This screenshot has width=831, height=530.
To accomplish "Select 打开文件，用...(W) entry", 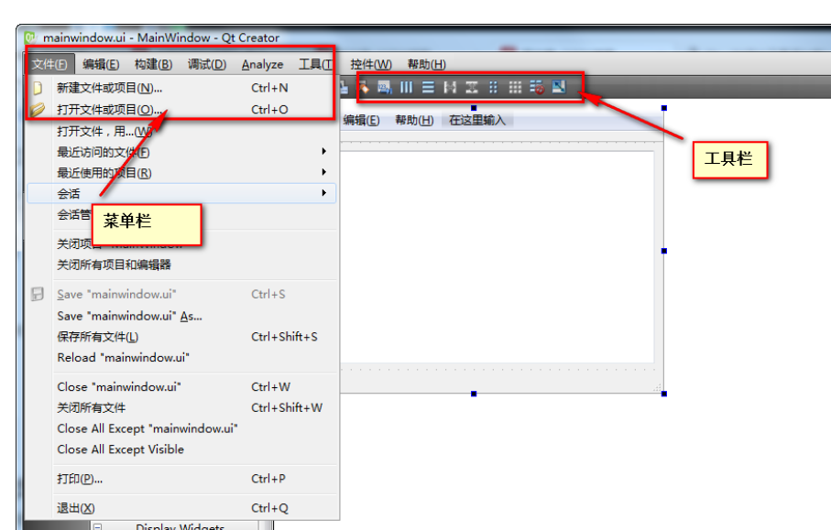I will 181,131.
